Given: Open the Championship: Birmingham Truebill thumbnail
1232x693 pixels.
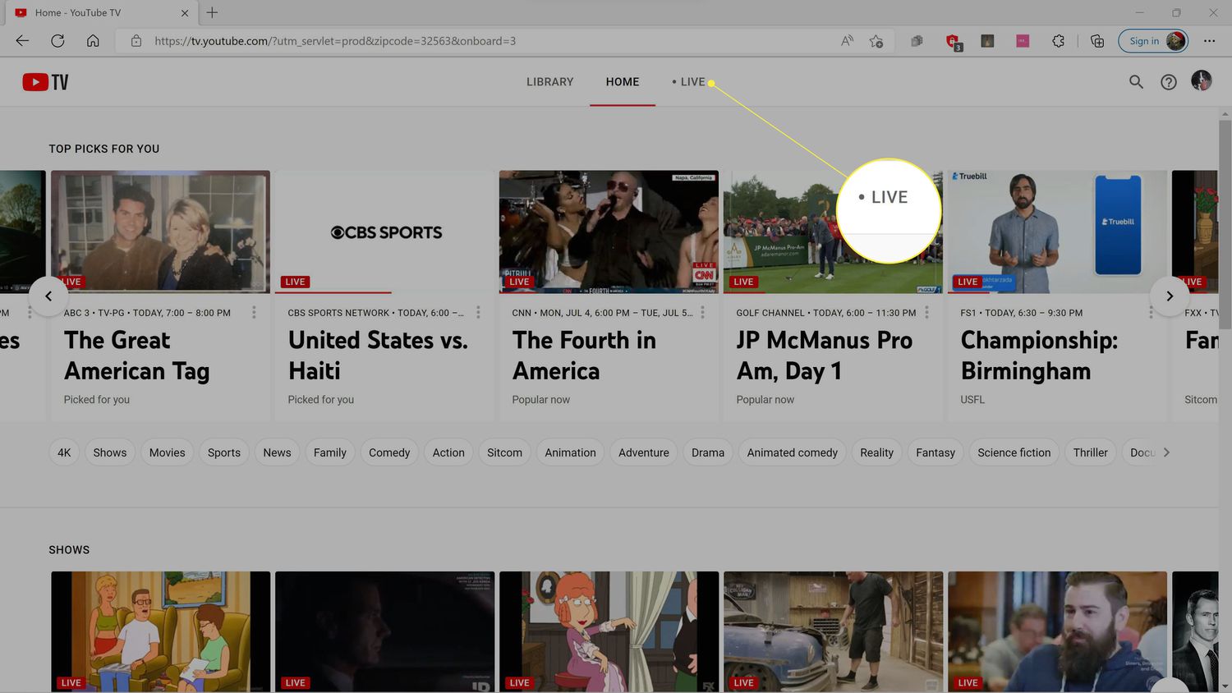Looking at the screenshot, I should pos(1057,232).
